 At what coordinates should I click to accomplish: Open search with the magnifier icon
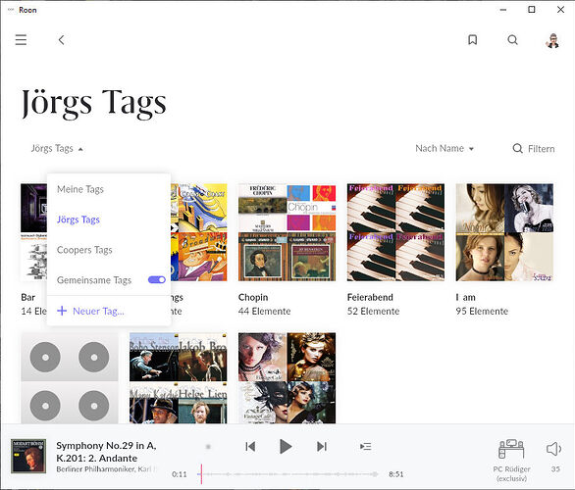512,39
